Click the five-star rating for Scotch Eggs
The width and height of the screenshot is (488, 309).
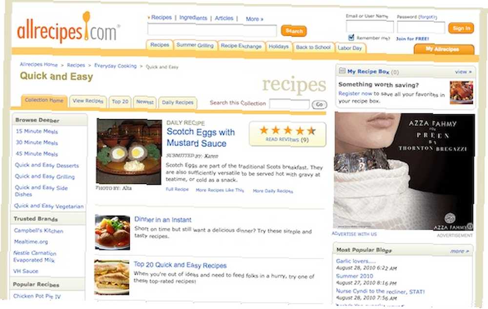(287, 130)
